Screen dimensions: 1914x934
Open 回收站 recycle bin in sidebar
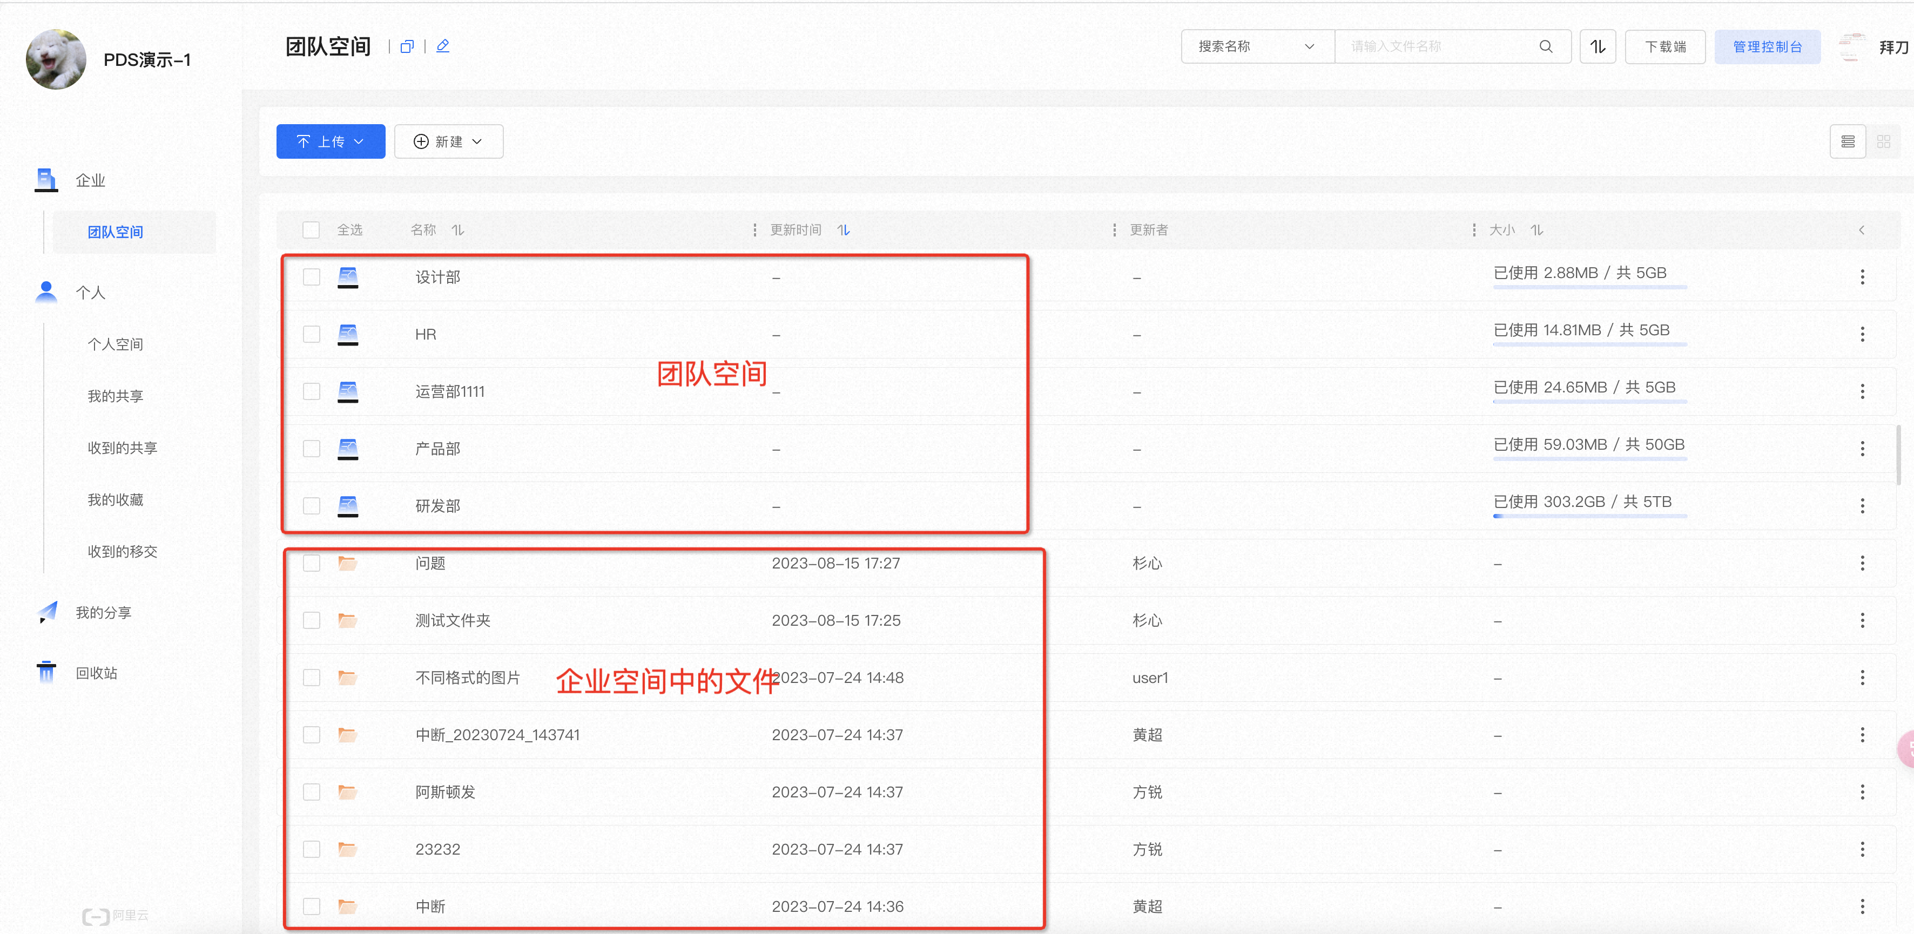pyautogui.click(x=97, y=673)
